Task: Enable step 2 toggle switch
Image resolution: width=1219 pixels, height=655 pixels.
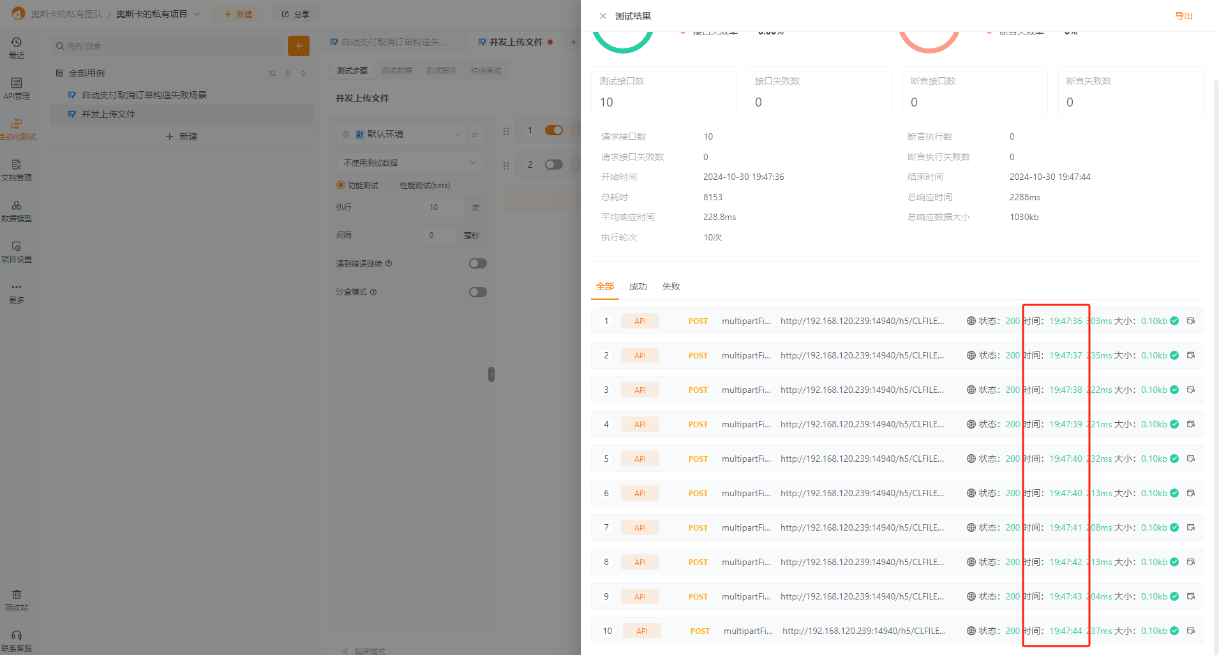Action: 554,165
